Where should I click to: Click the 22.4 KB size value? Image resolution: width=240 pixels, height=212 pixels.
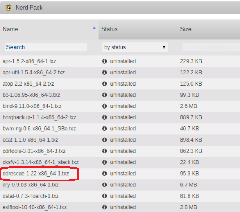[x=189, y=162]
